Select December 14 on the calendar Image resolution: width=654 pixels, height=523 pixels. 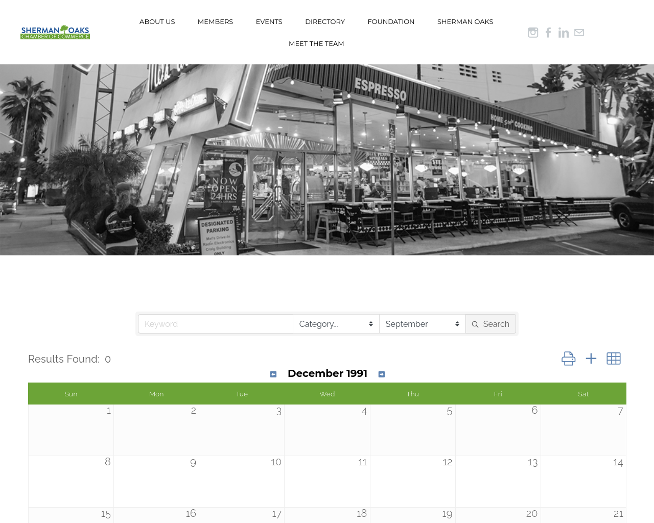(583, 482)
